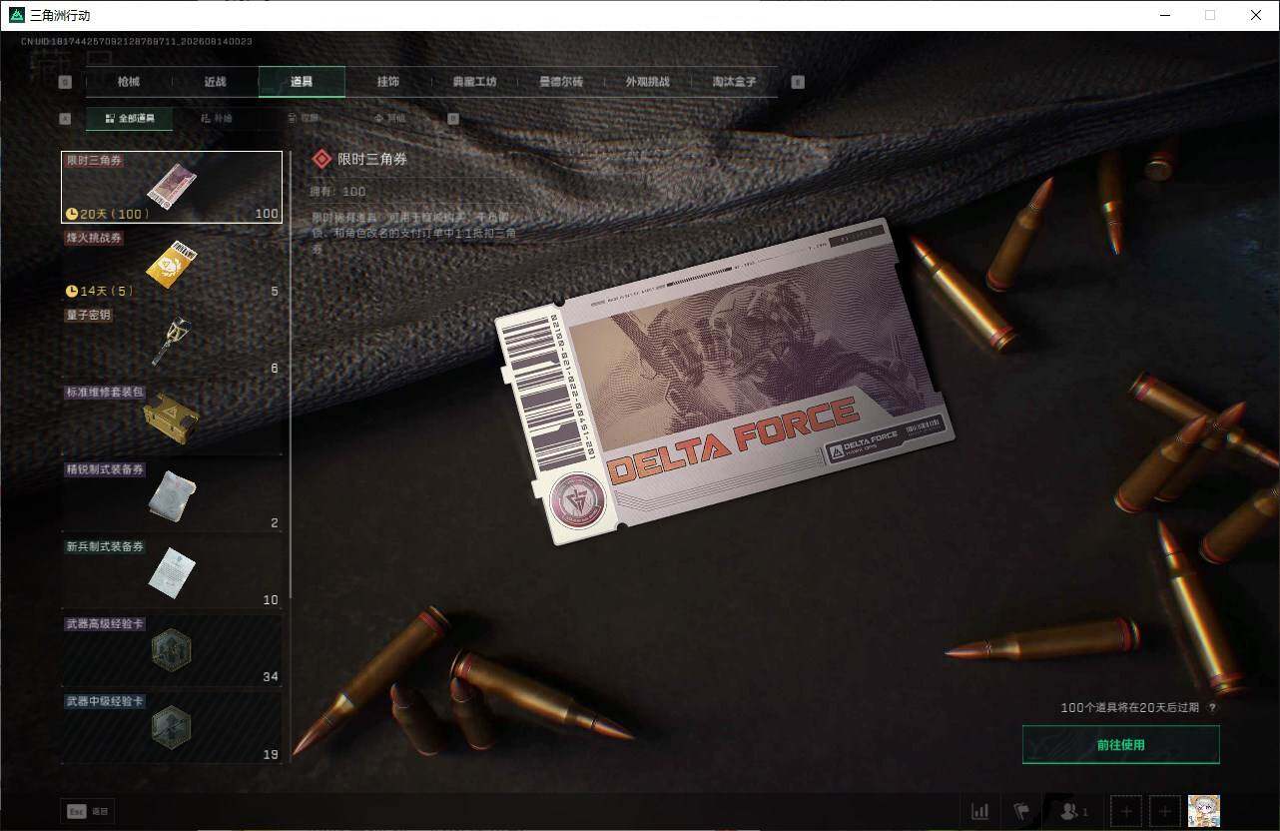Click the Delta Force ticket preview image
Image resolution: width=1280 pixels, height=831 pixels.
(725, 381)
